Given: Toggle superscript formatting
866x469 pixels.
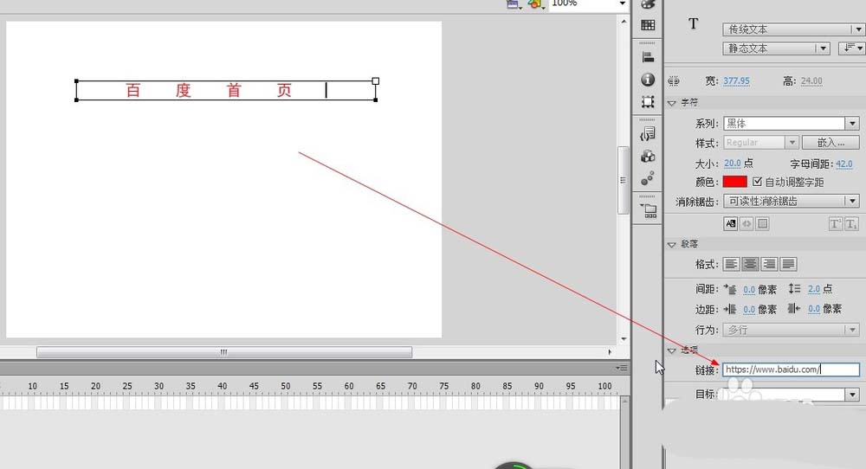Looking at the screenshot, I should [x=835, y=224].
